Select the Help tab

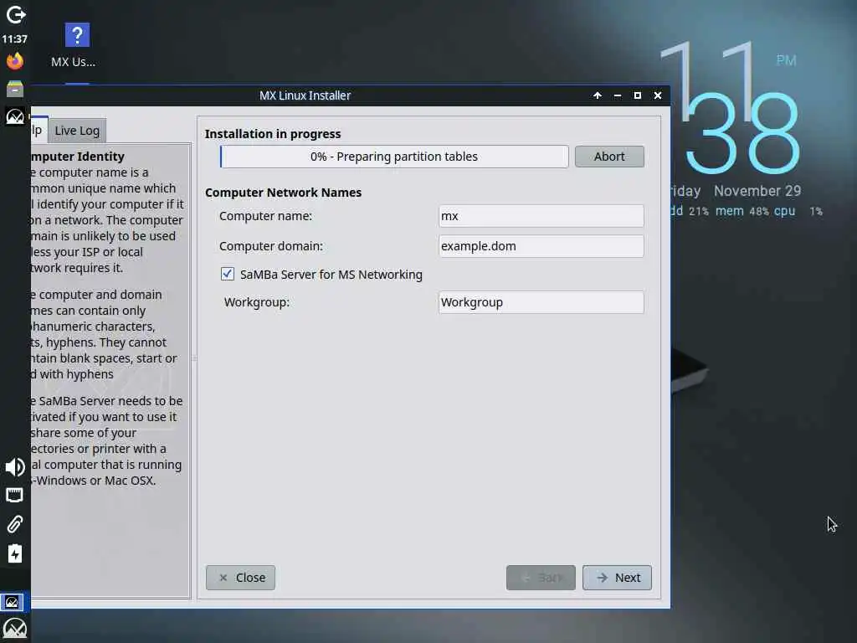(x=39, y=130)
